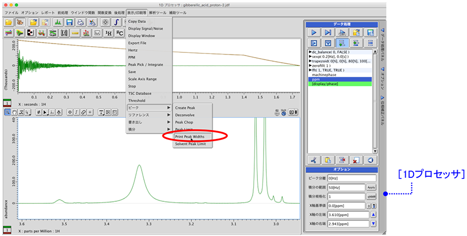Click the text T annotation tool

(x=101, y=112)
